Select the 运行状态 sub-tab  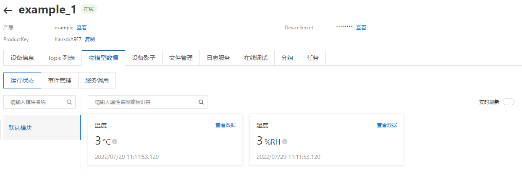(x=22, y=80)
